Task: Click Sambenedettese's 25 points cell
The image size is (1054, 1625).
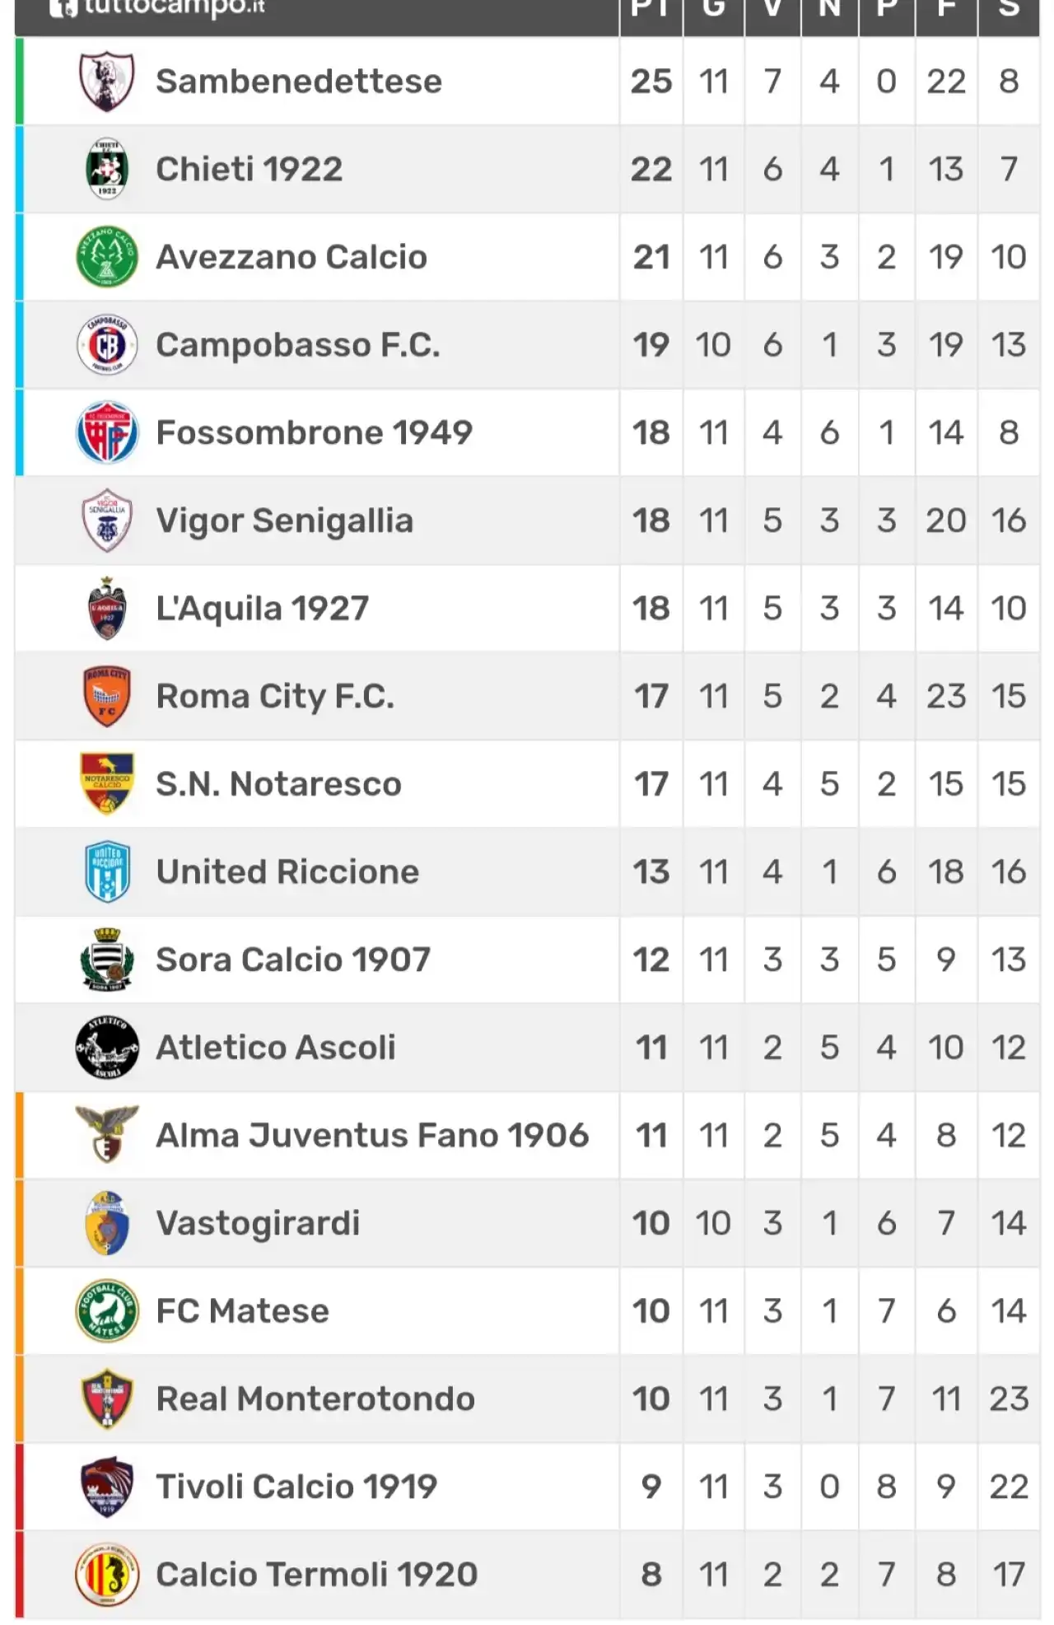Action: 651,81
